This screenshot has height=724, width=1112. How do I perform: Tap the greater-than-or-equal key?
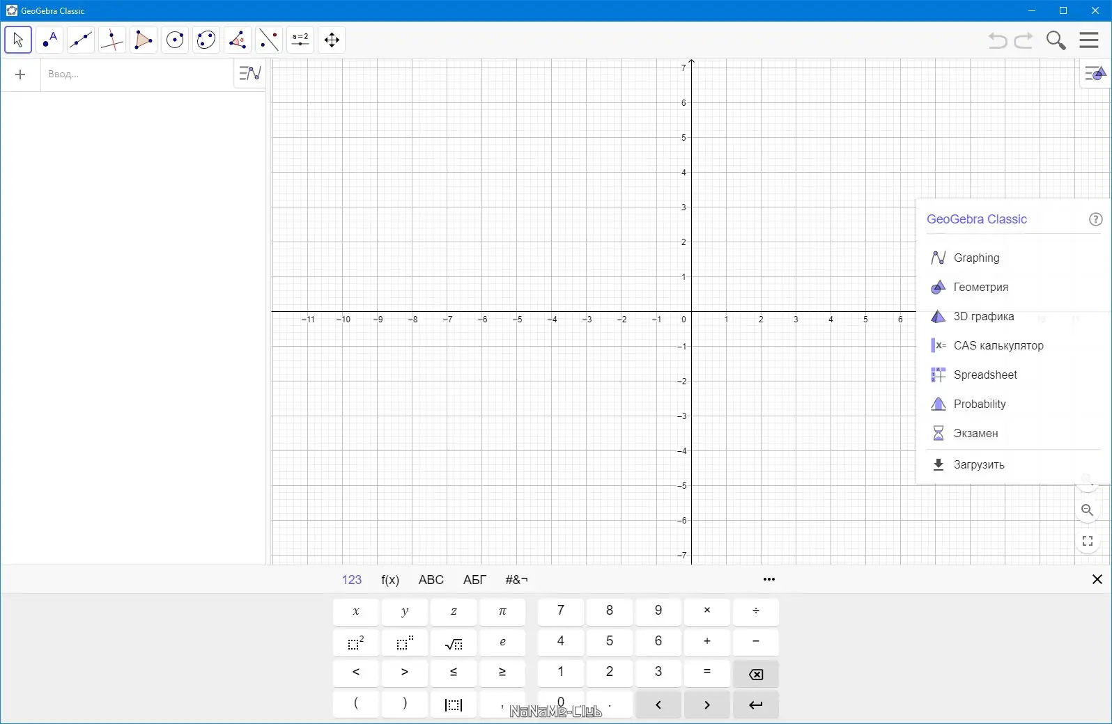pos(502,672)
